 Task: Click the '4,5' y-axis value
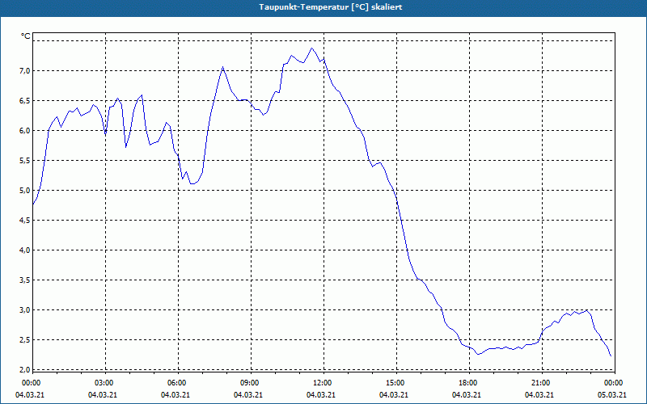25,220
